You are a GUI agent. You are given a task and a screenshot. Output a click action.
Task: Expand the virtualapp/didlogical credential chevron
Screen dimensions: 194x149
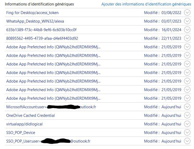pyautogui.click(x=187, y=124)
